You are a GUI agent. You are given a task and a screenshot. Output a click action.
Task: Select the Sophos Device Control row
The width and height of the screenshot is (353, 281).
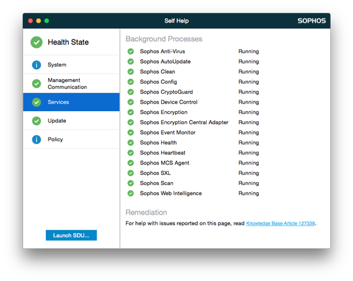click(169, 102)
